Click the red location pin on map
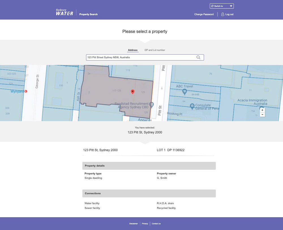The height and width of the screenshot is (230, 283). click(x=132, y=92)
